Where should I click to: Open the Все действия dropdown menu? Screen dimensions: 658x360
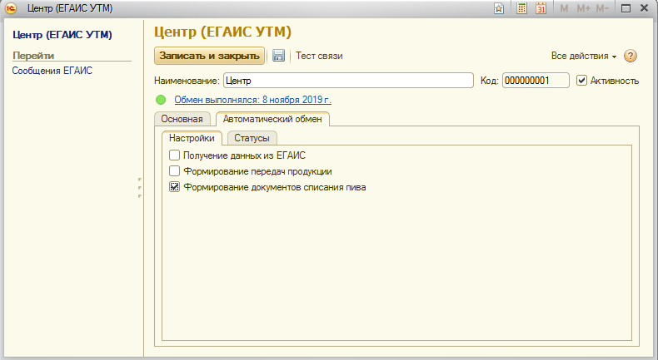click(x=584, y=56)
